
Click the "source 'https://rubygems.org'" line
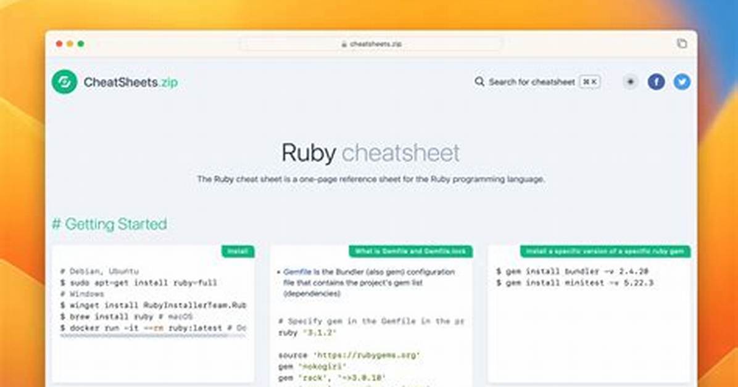(349, 355)
